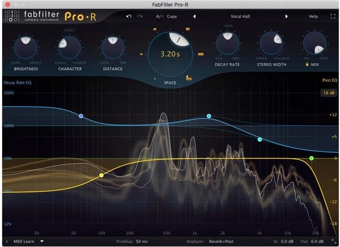Select the cyan decay EQ band near 5 kHz
Image resolution: width=340 pixels, height=247 pixels.
click(x=260, y=140)
